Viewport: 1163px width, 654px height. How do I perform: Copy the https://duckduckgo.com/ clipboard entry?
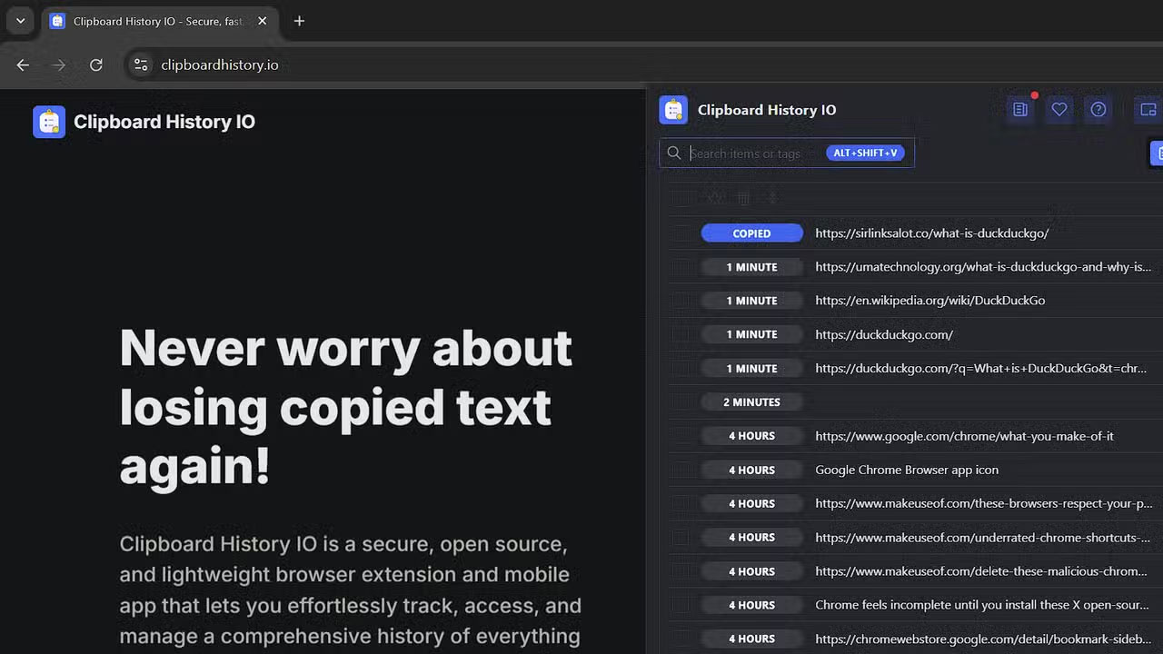click(884, 334)
